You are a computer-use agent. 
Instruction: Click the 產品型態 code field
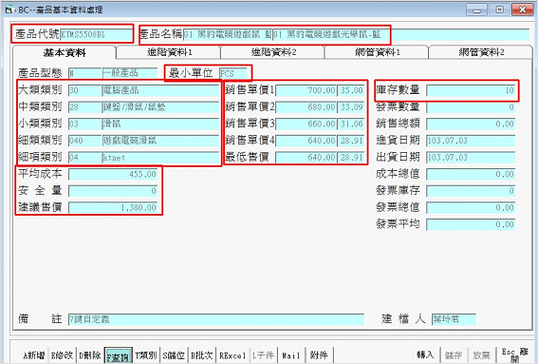pyautogui.click(x=84, y=73)
